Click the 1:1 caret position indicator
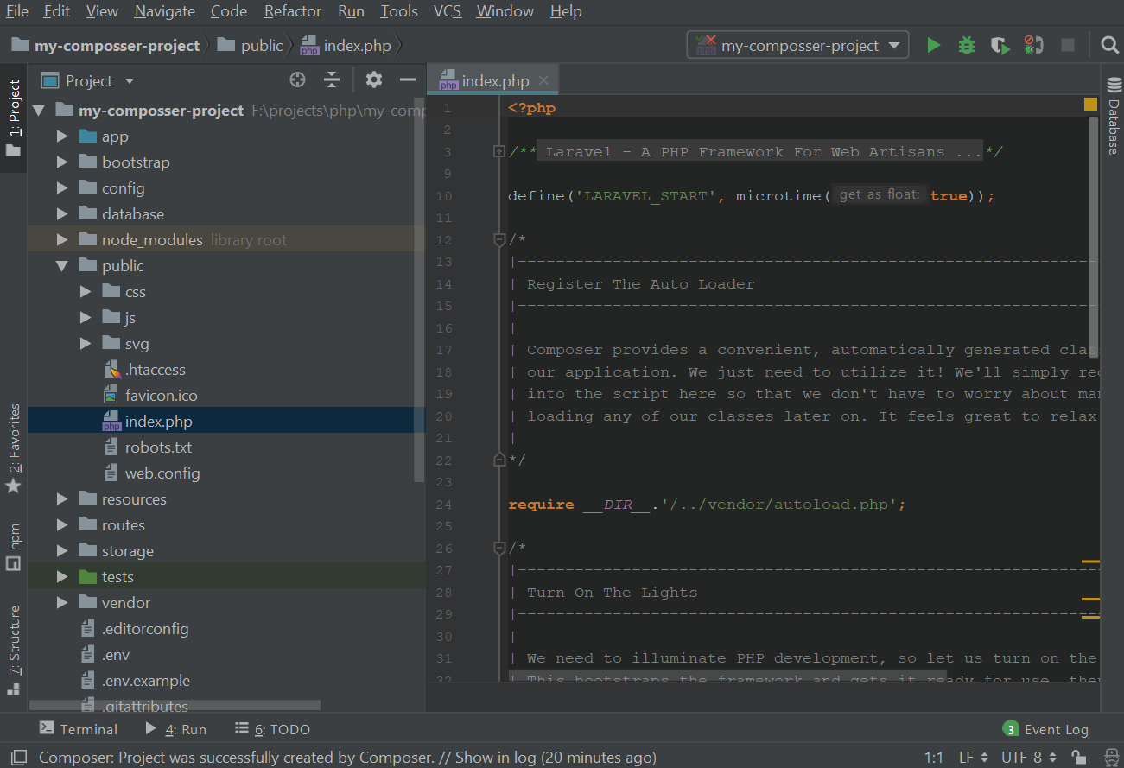Image resolution: width=1124 pixels, height=768 pixels. [x=934, y=758]
